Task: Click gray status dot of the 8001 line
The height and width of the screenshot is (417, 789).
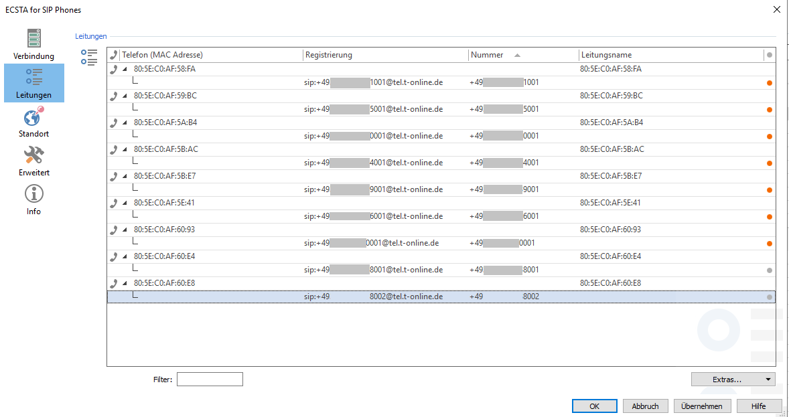Action: point(770,270)
